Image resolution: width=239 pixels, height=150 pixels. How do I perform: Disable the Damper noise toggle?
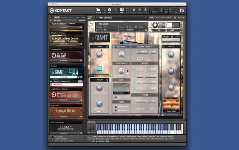[134, 76]
